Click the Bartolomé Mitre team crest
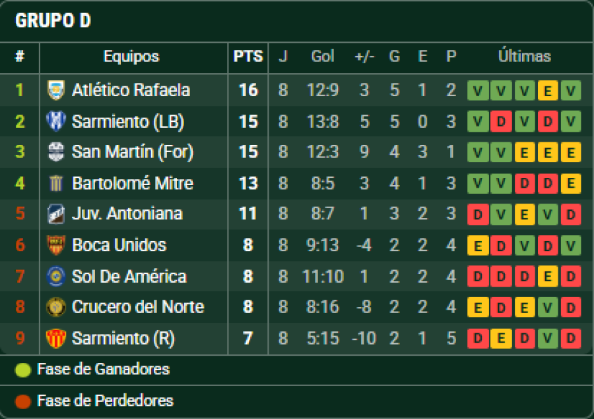The height and width of the screenshot is (419, 594). pos(56,183)
